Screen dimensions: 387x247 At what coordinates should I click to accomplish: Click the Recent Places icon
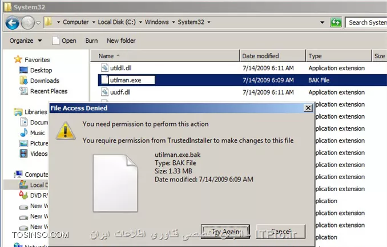coord(23,91)
